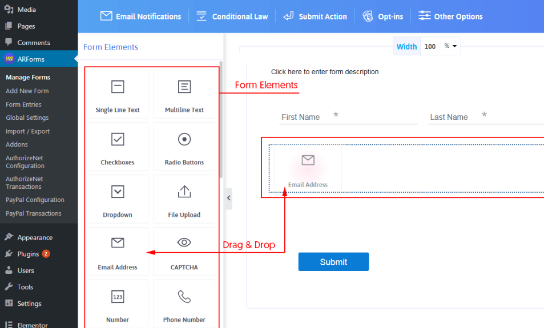Open Tools menu
The width and height of the screenshot is (544, 328).
point(39,287)
